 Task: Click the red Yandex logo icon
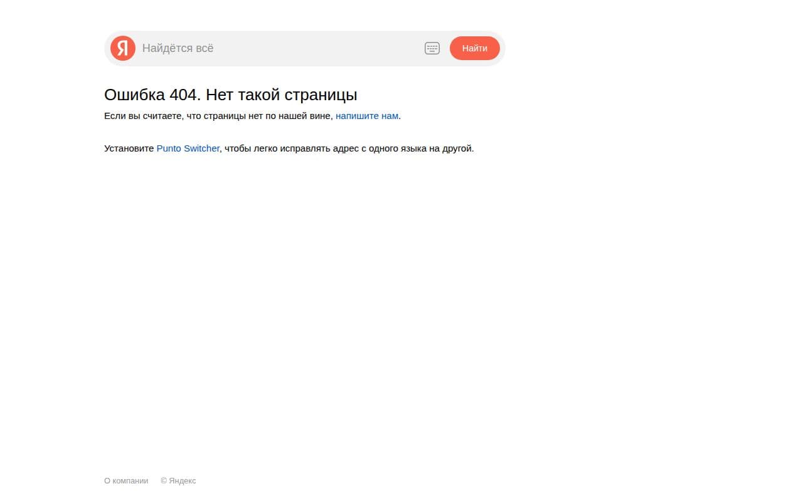(123, 48)
